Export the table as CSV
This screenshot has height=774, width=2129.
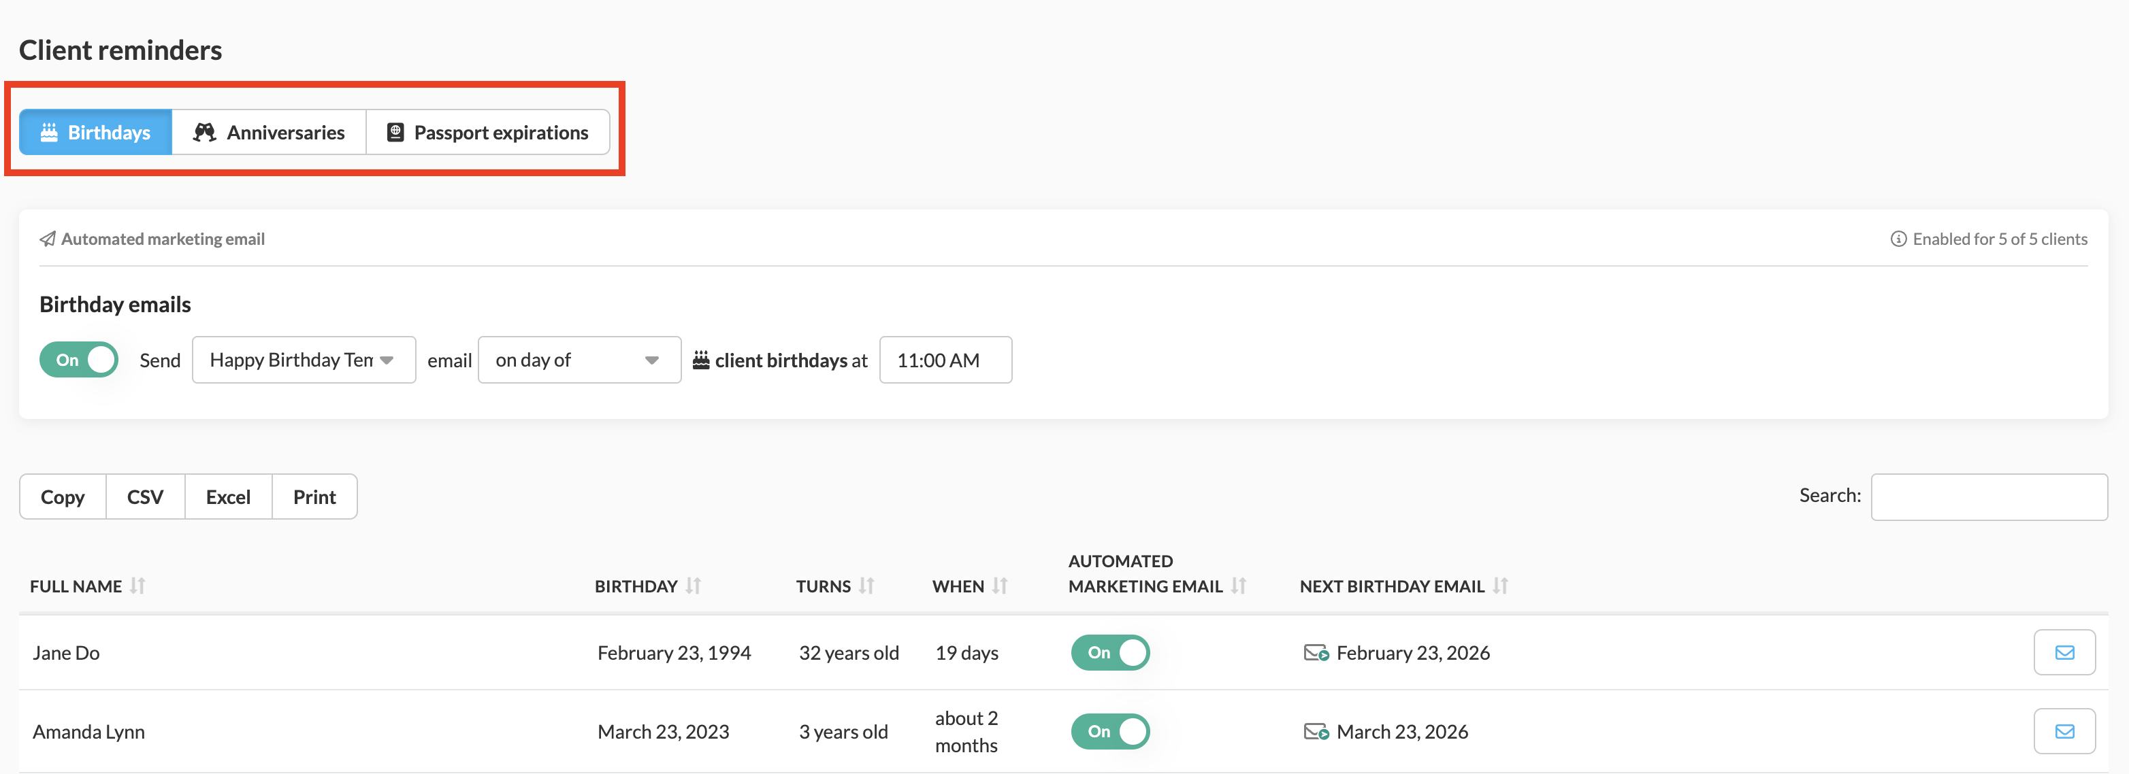(144, 497)
